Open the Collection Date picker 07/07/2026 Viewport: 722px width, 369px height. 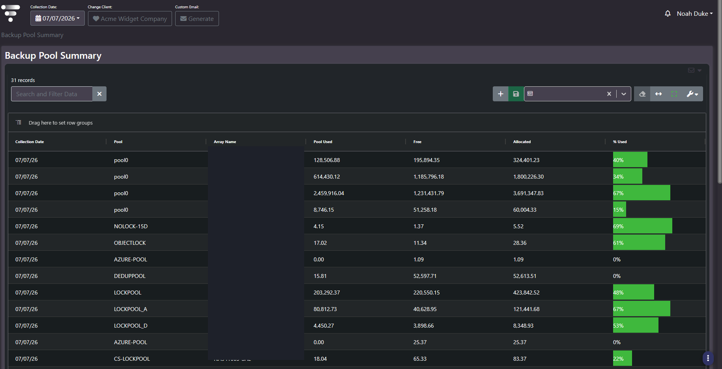click(58, 19)
